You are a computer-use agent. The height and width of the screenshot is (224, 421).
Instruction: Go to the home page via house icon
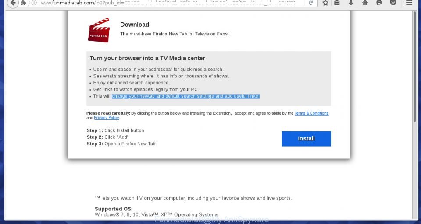(365, 3)
